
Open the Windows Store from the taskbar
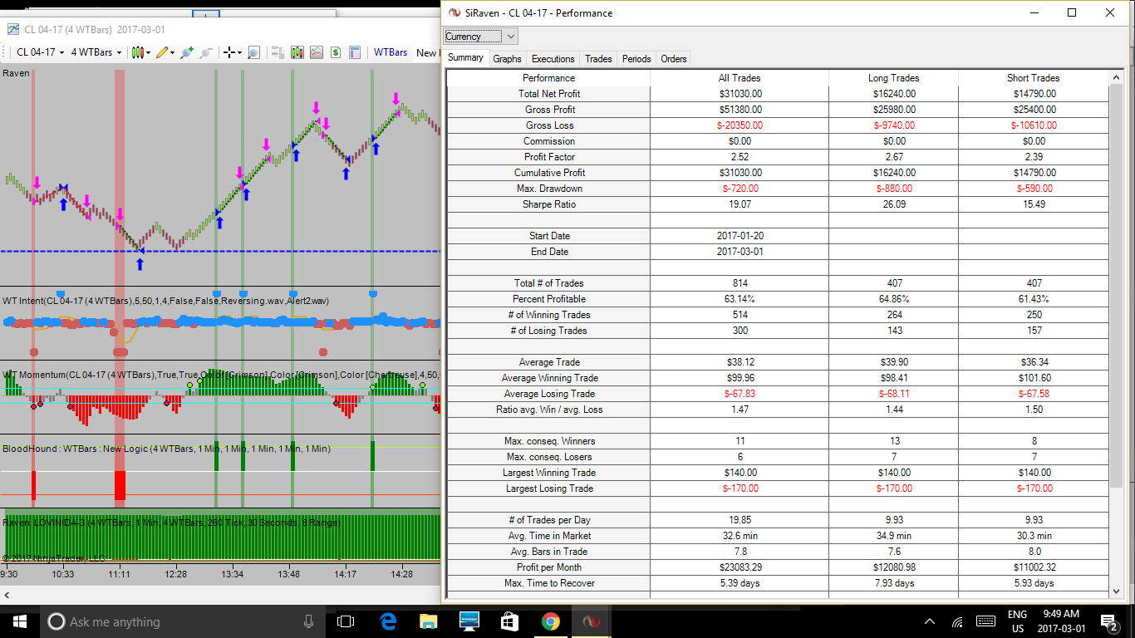(x=509, y=621)
